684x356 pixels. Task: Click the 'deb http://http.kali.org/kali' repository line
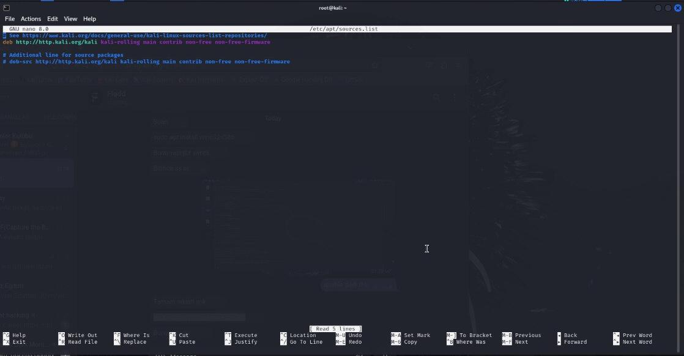[x=136, y=42]
